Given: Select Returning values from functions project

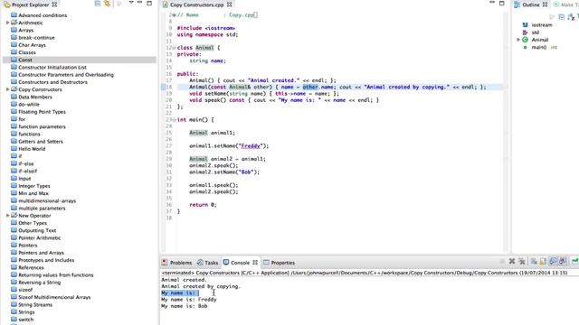Looking at the screenshot, I should [56, 274].
